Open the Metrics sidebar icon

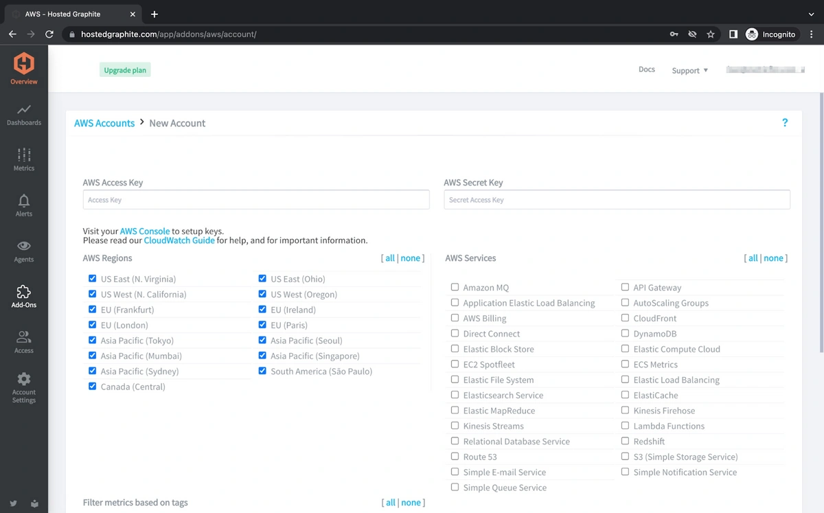point(24,155)
